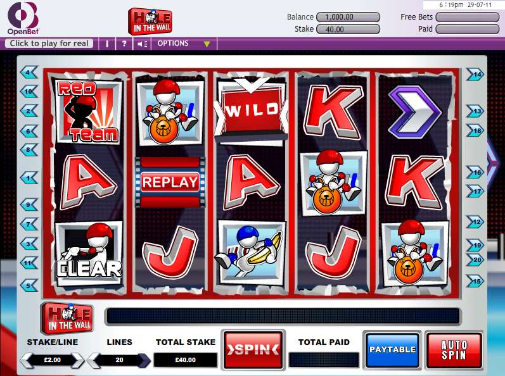Click payline 1 arrow marker
Image resolution: width=505 pixels, height=376 pixels.
tap(29, 178)
